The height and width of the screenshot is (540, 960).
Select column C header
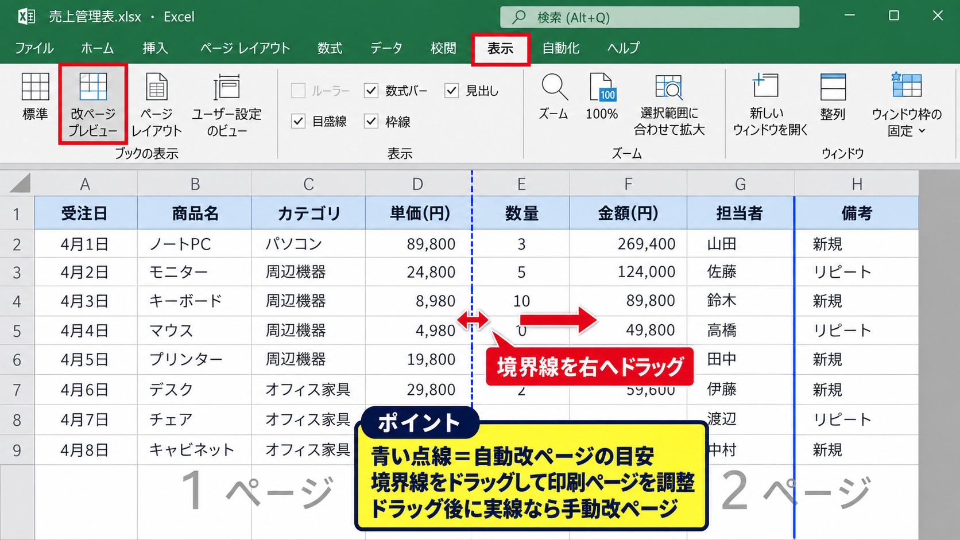308,184
